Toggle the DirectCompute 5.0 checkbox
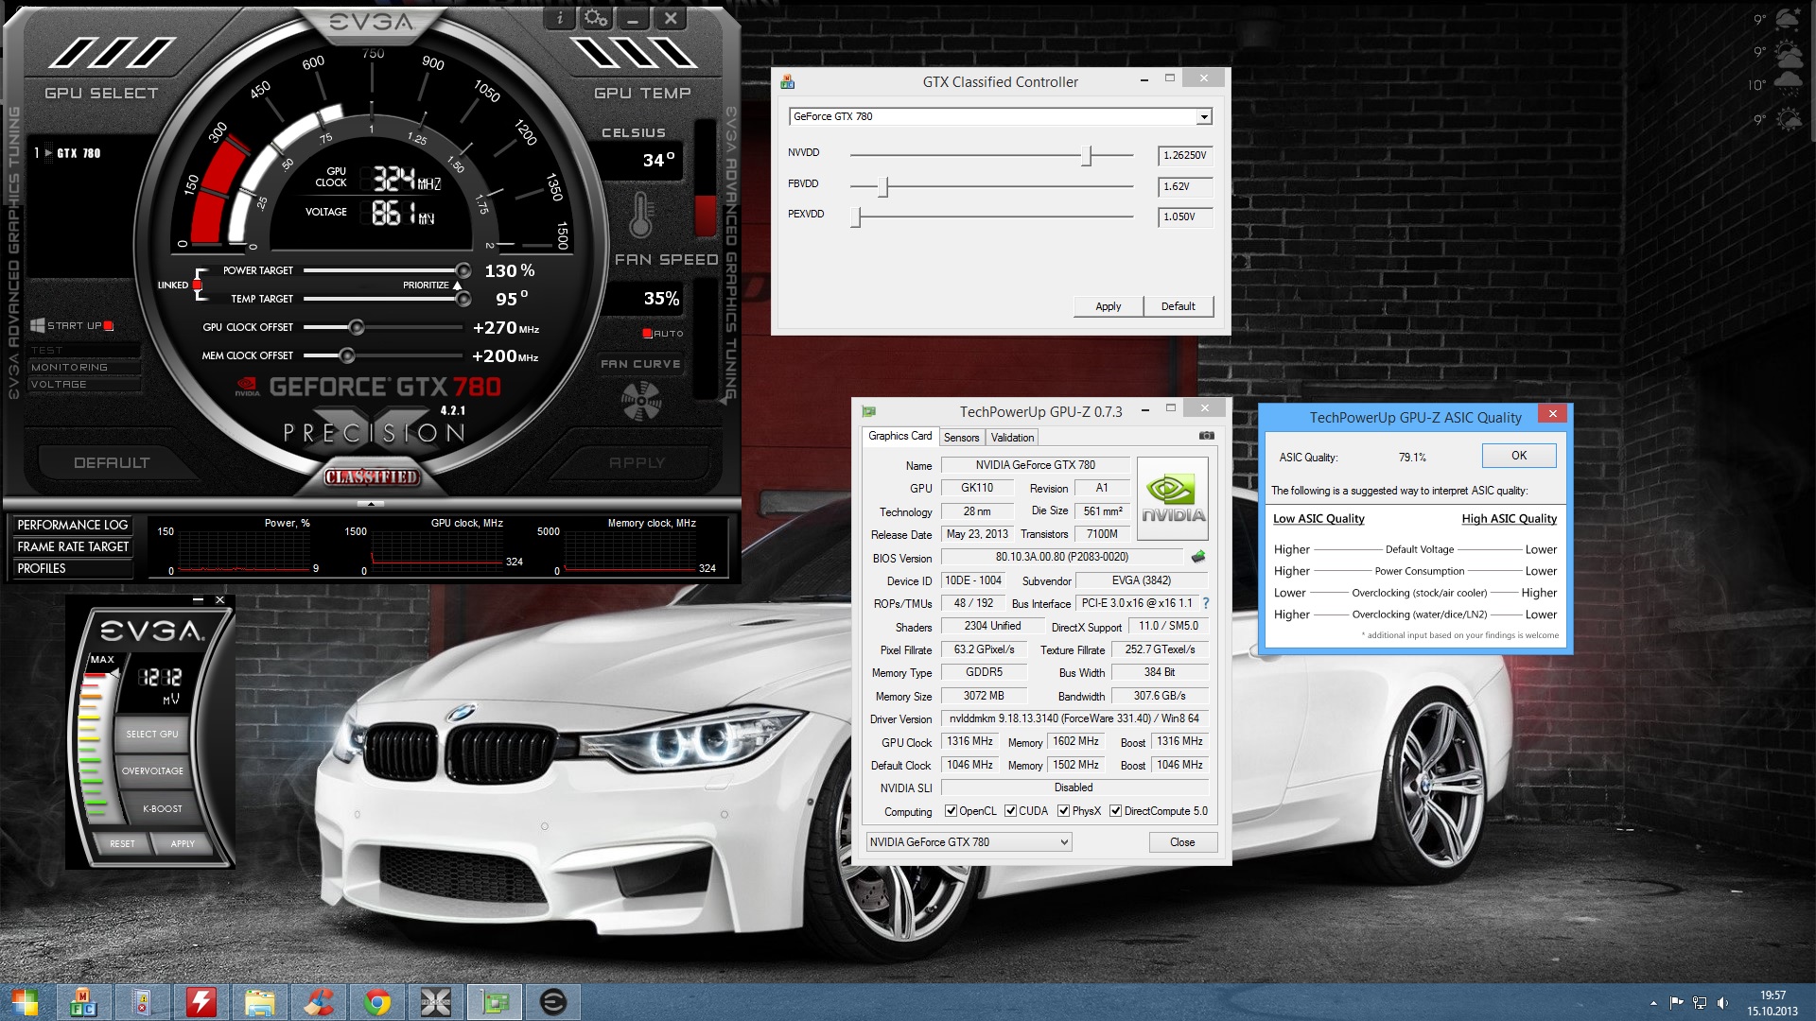This screenshot has height=1021, width=1816. (x=1116, y=811)
